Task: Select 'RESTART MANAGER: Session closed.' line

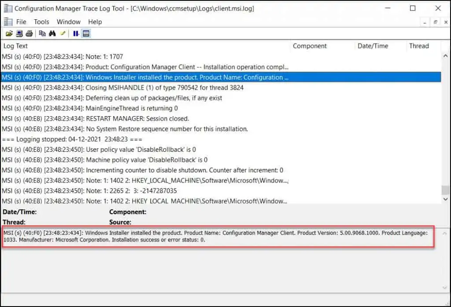Action: pos(221,119)
